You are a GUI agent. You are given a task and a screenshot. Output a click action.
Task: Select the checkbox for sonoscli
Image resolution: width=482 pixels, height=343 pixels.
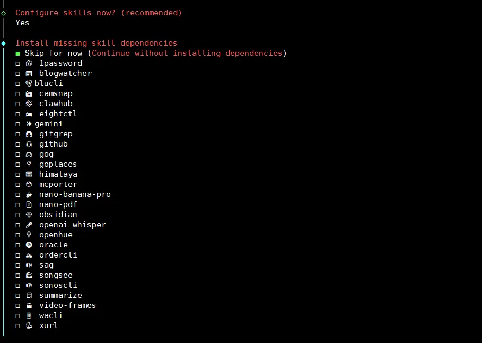pos(17,285)
